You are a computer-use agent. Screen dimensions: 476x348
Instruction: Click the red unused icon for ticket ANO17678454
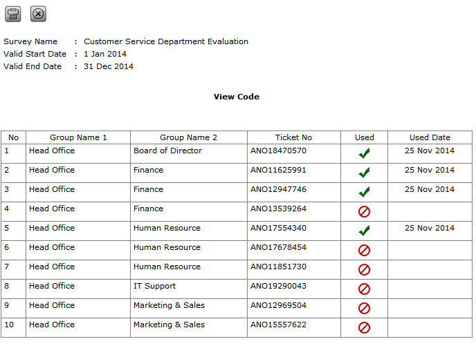(364, 250)
